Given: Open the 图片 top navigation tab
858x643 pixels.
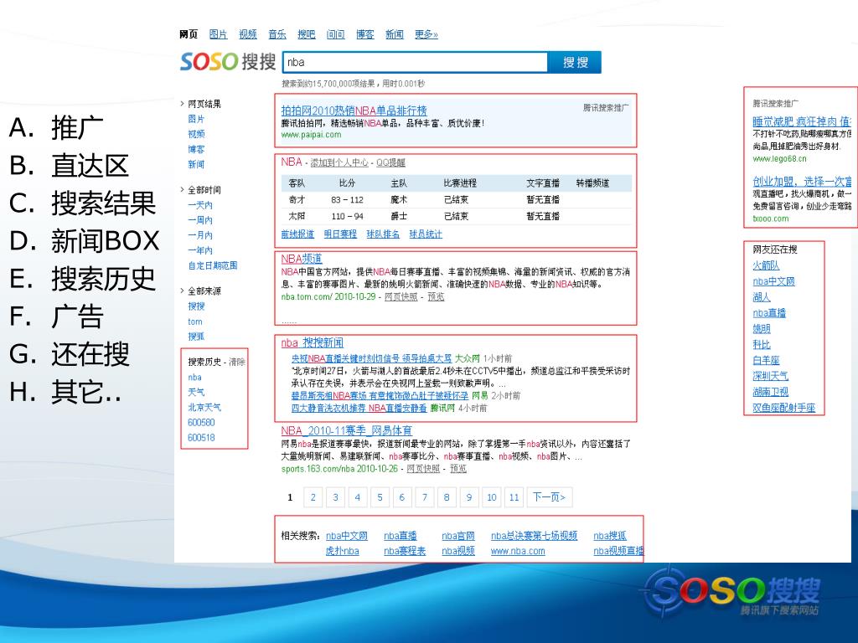Looking at the screenshot, I should point(219,34).
